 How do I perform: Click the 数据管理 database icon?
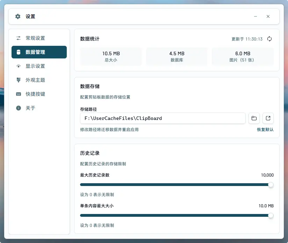tap(18, 52)
